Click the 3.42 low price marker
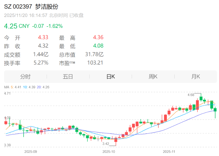 click(106, 144)
